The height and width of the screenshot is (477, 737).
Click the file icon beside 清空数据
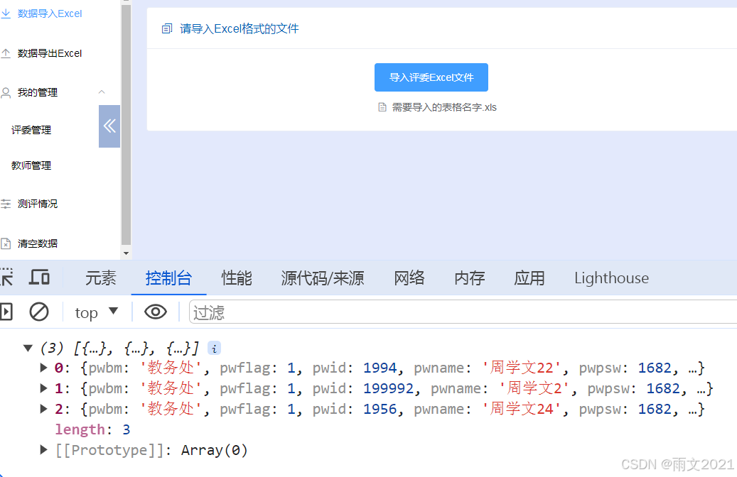tap(7, 242)
